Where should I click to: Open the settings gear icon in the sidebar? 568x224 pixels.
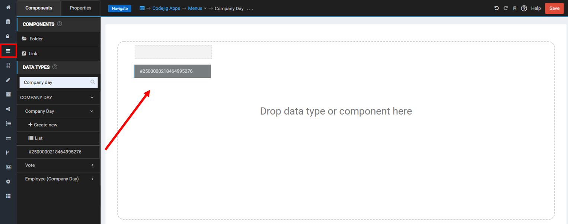pyautogui.click(x=8, y=182)
